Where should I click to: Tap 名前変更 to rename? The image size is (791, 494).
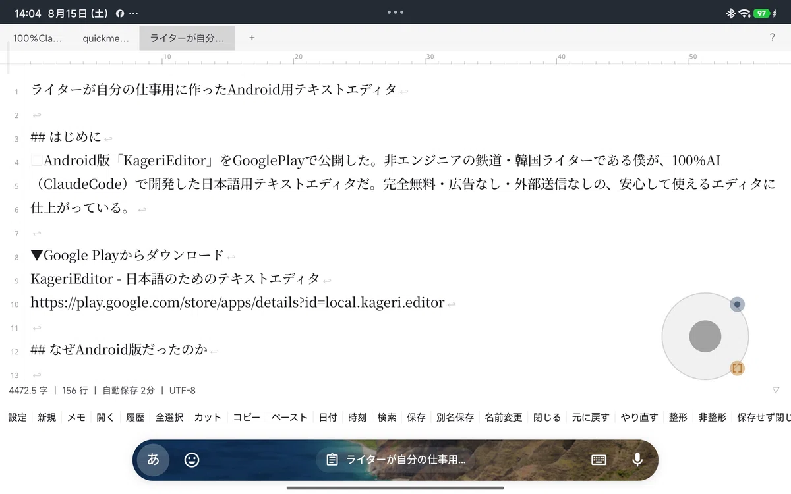[504, 418]
